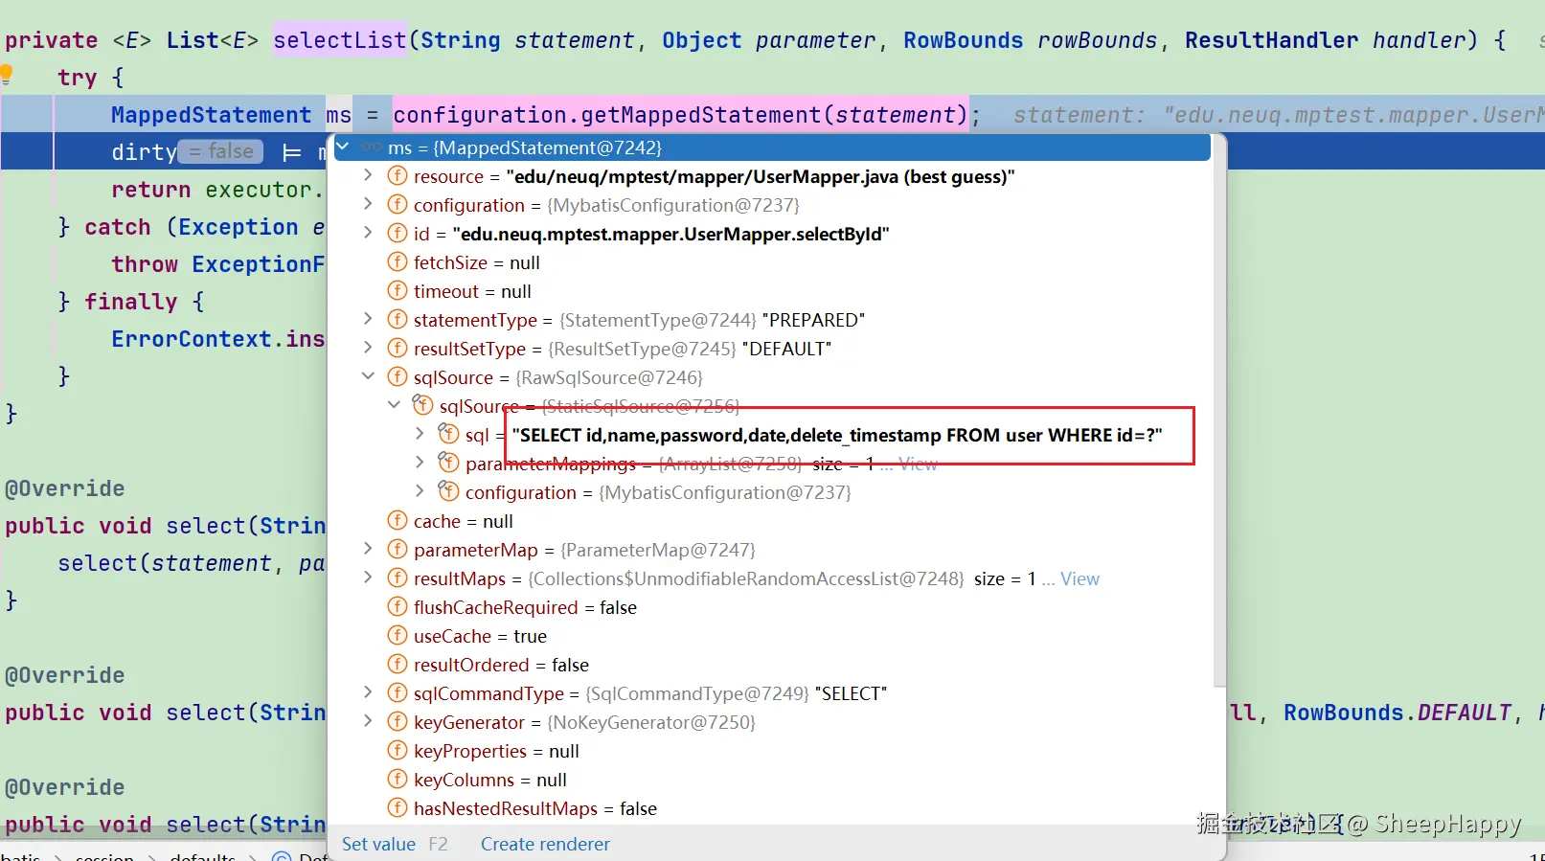Collapse the ms MappedStatement root node

(x=343, y=147)
